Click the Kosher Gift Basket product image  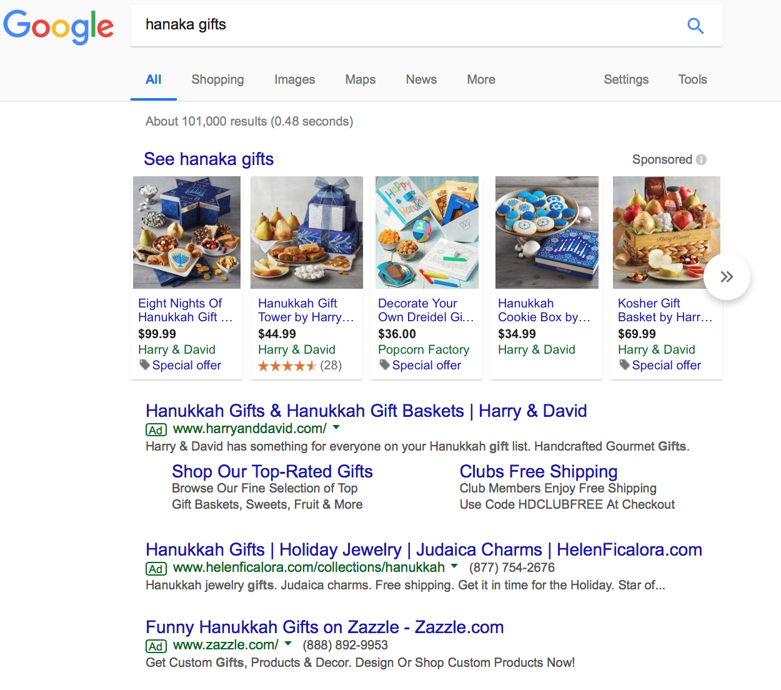666,232
